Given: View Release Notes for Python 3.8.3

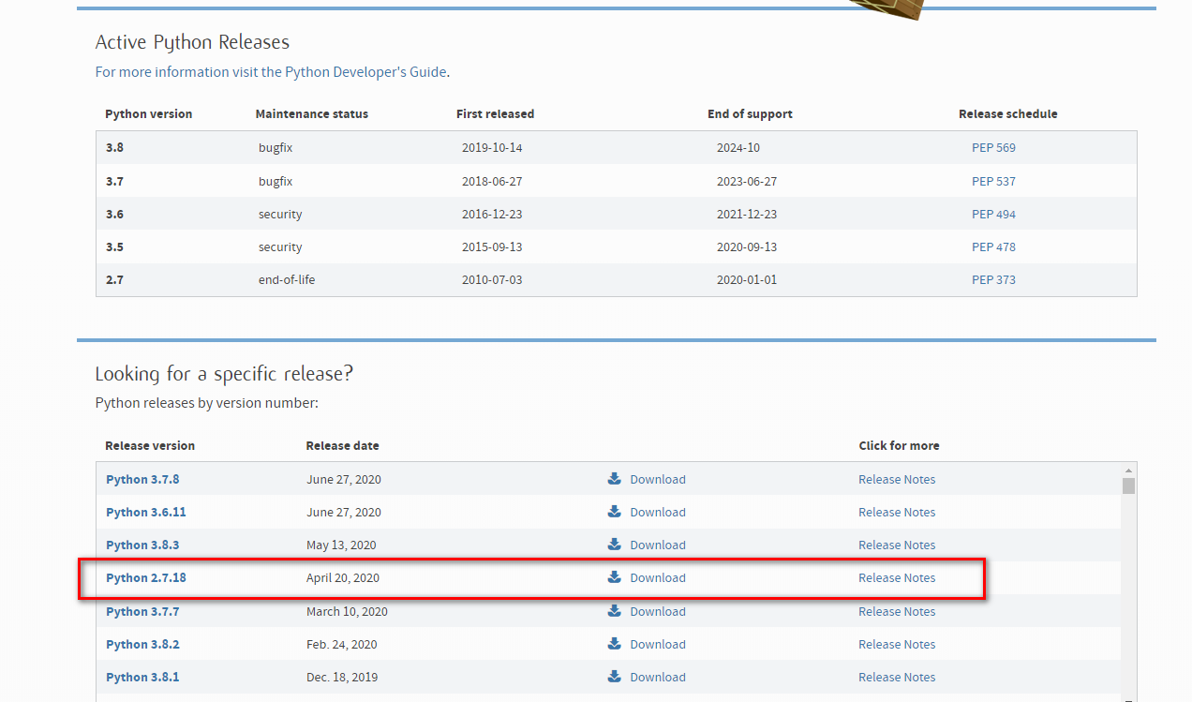Looking at the screenshot, I should tap(897, 545).
